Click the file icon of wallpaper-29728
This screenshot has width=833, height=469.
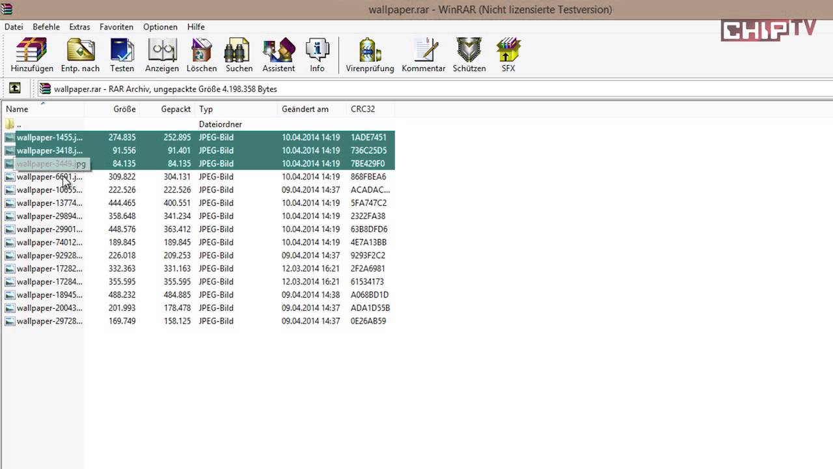tap(10, 320)
